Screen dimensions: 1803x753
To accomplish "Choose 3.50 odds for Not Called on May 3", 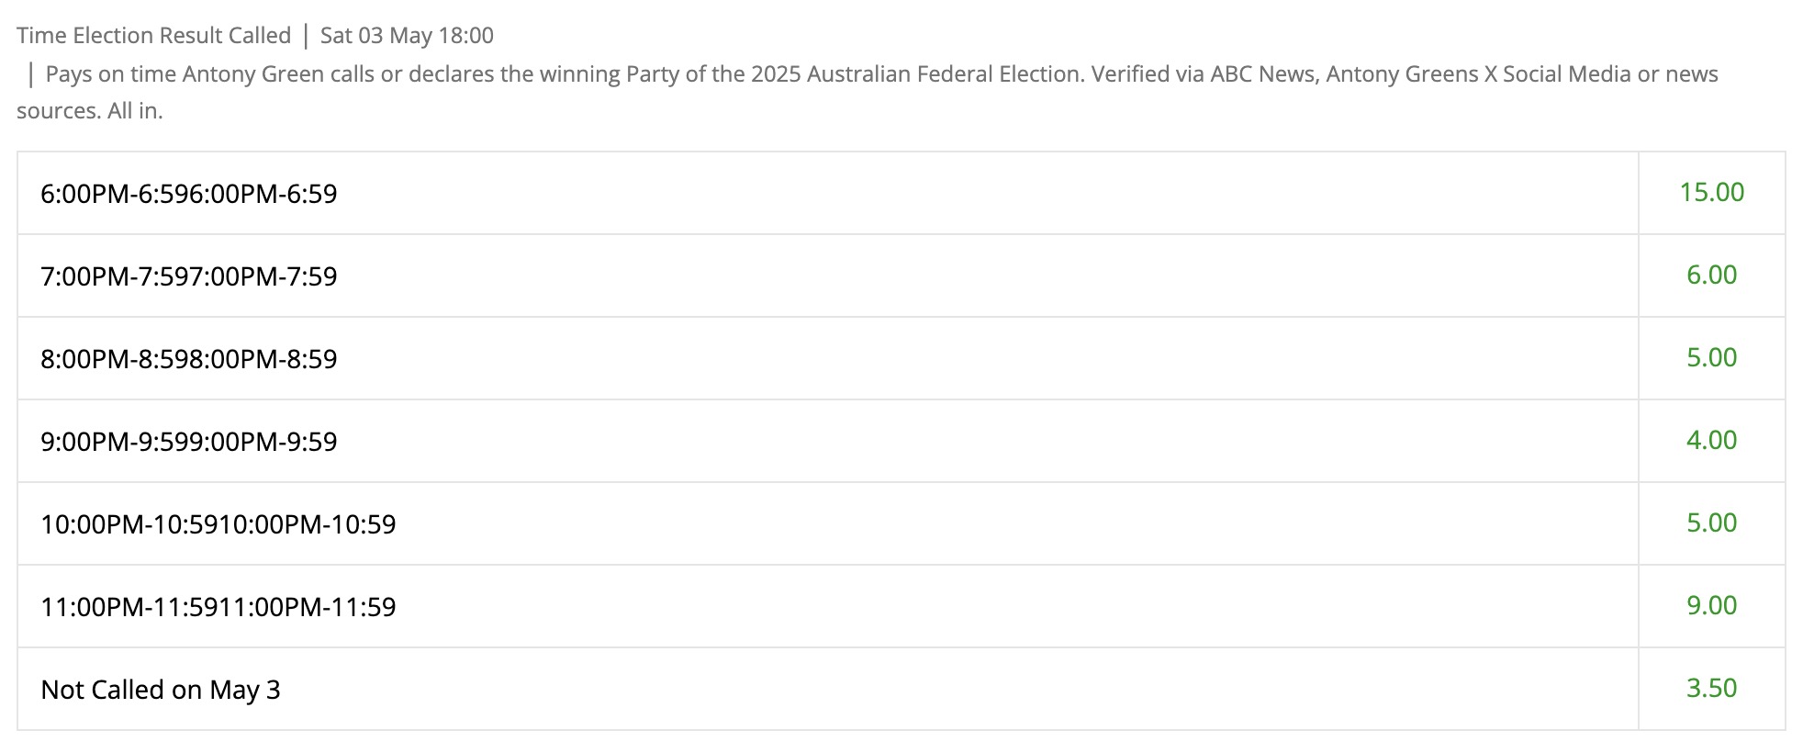I will 1711,689.
